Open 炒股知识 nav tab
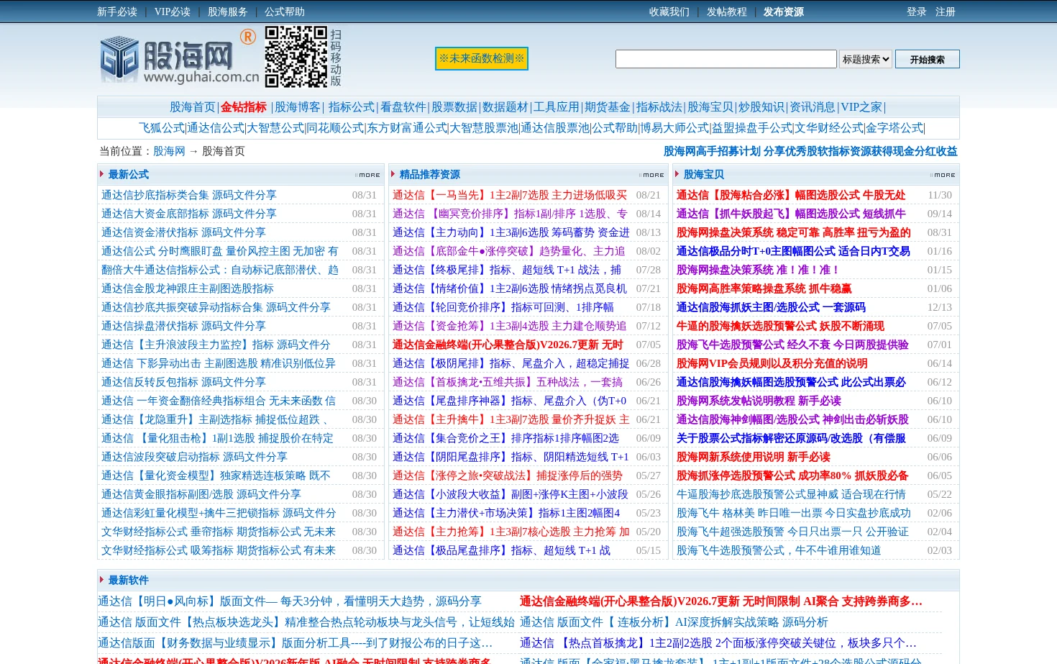 761,107
